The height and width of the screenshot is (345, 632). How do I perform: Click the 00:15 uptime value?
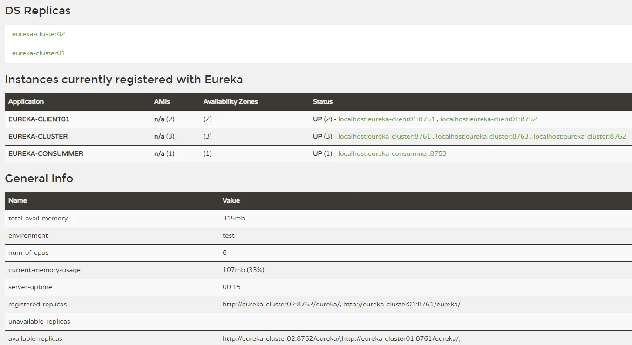(231, 287)
